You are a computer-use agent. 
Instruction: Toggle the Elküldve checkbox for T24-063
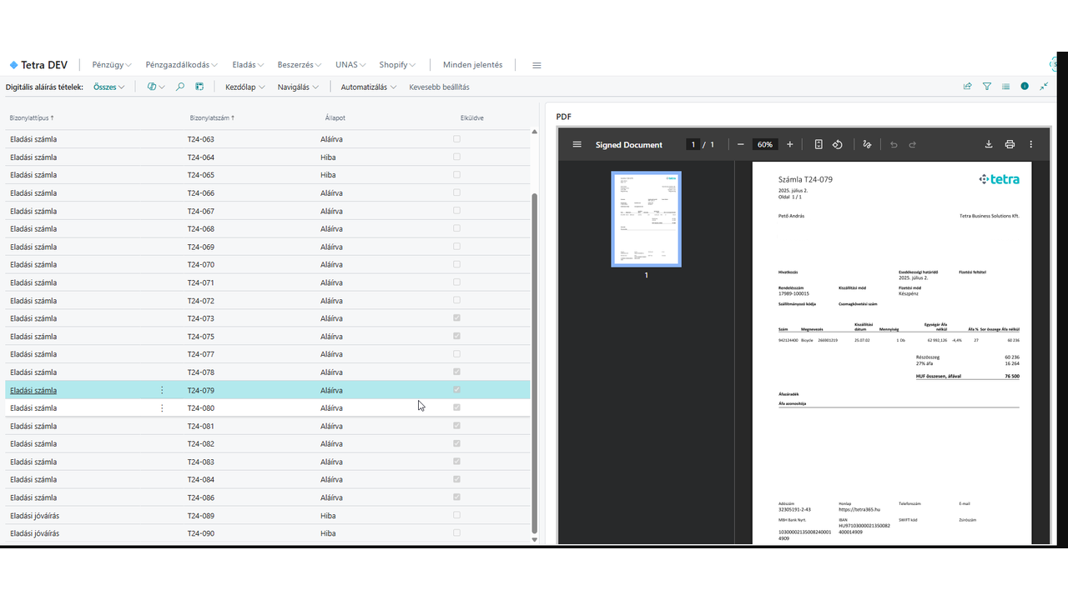(x=456, y=139)
